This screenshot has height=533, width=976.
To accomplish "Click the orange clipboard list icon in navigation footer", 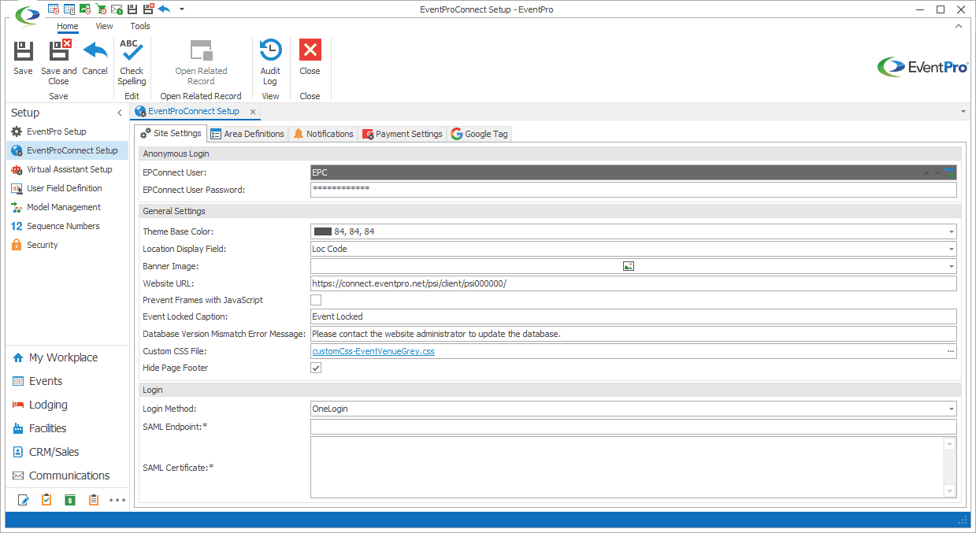I will click(94, 499).
